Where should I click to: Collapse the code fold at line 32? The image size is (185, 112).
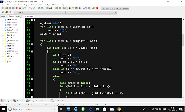32,45
